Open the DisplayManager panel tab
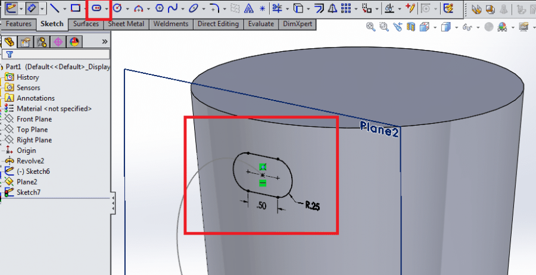Image resolution: width=536 pixels, height=275 pixels. [74, 42]
